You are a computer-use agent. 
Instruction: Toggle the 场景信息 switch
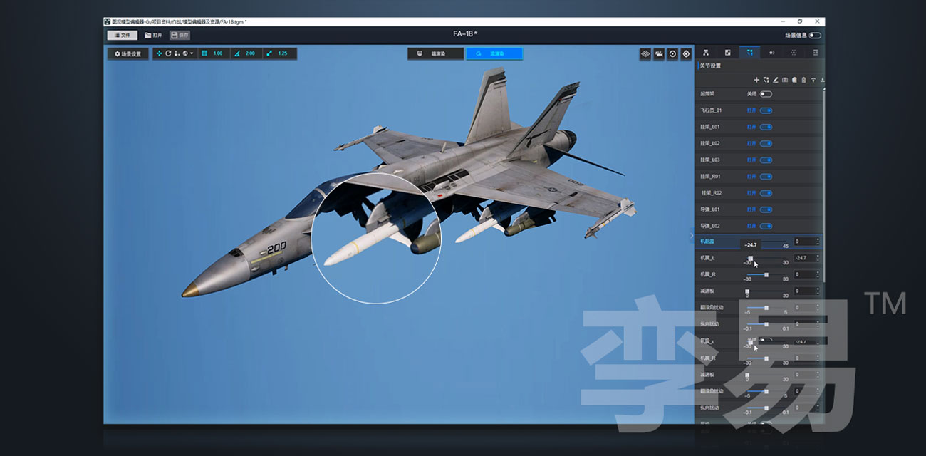(814, 35)
